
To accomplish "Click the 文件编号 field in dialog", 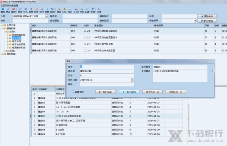I will pos(180,67).
